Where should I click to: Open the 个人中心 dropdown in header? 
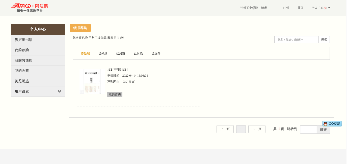click(x=321, y=8)
